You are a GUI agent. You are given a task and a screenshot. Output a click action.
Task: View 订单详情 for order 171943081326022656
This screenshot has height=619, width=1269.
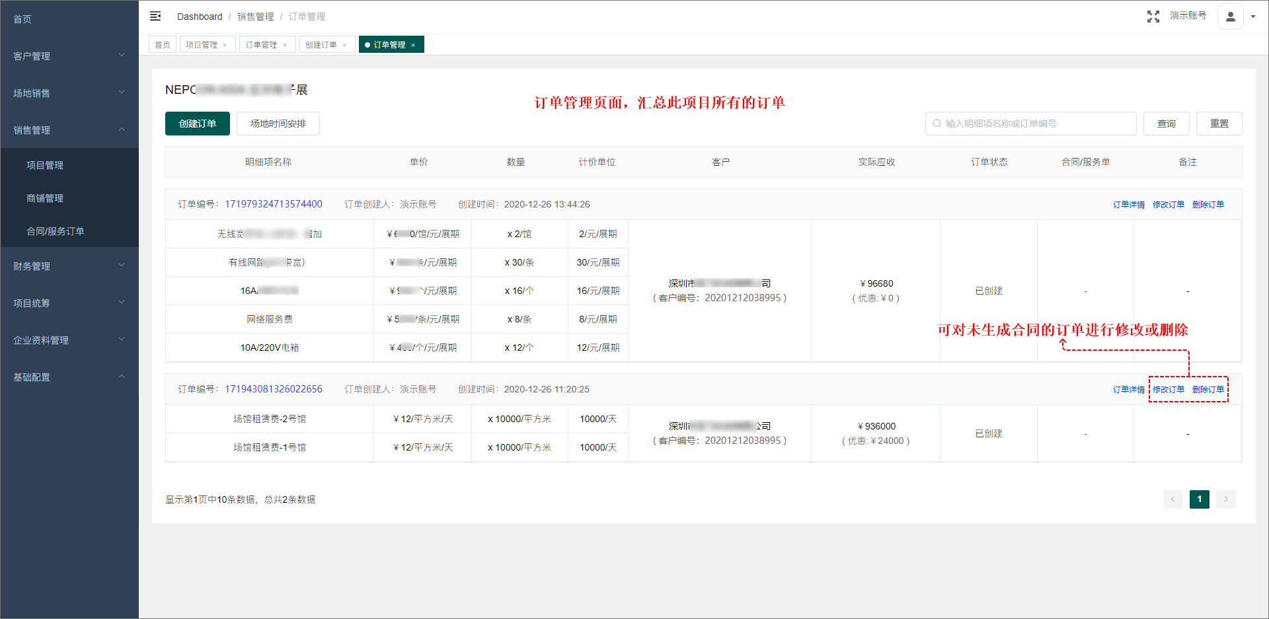click(x=1129, y=390)
